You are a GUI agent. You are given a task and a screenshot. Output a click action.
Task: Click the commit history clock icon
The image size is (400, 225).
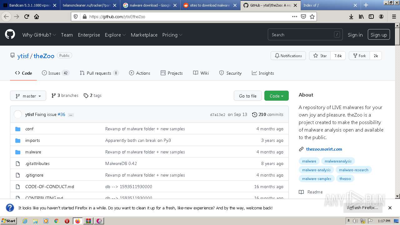pyautogui.click(x=255, y=114)
